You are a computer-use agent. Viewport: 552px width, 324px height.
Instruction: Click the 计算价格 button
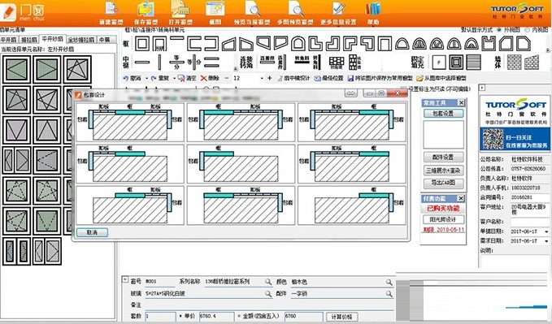pos(341,317)
